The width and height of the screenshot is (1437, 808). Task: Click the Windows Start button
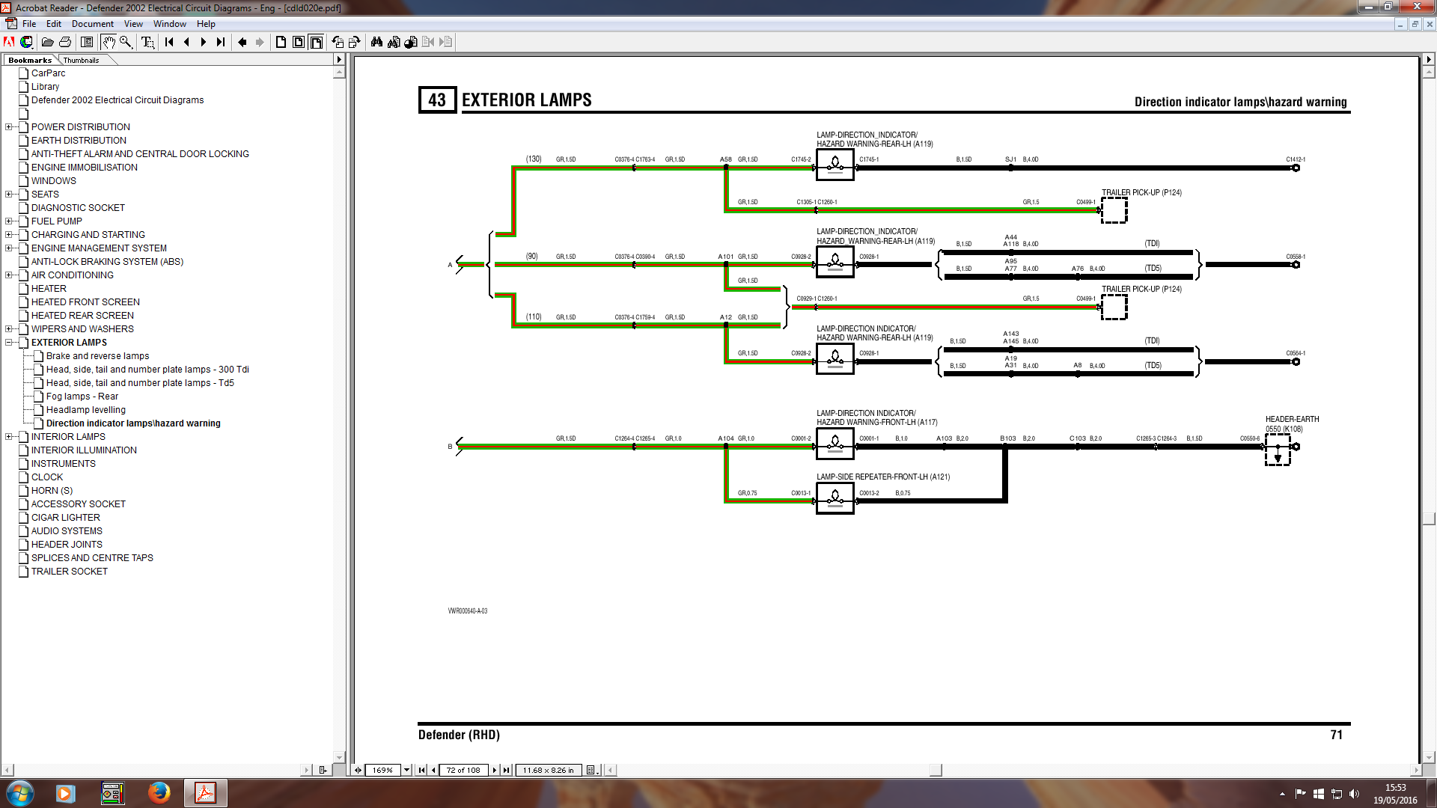click(x=19, y=793)
